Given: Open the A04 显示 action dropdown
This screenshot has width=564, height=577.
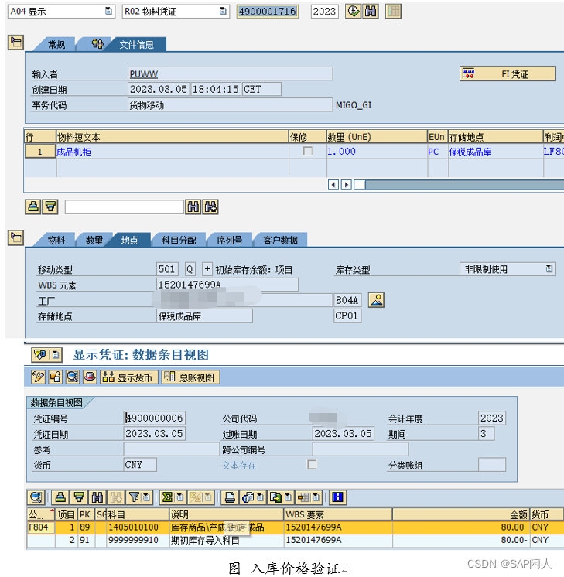Looking at the screenshot, I should click(x=108, y=11).
